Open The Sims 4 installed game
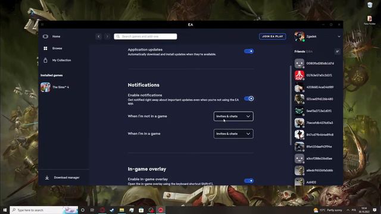This screenshot has height=214, width=381. (55, 87)
